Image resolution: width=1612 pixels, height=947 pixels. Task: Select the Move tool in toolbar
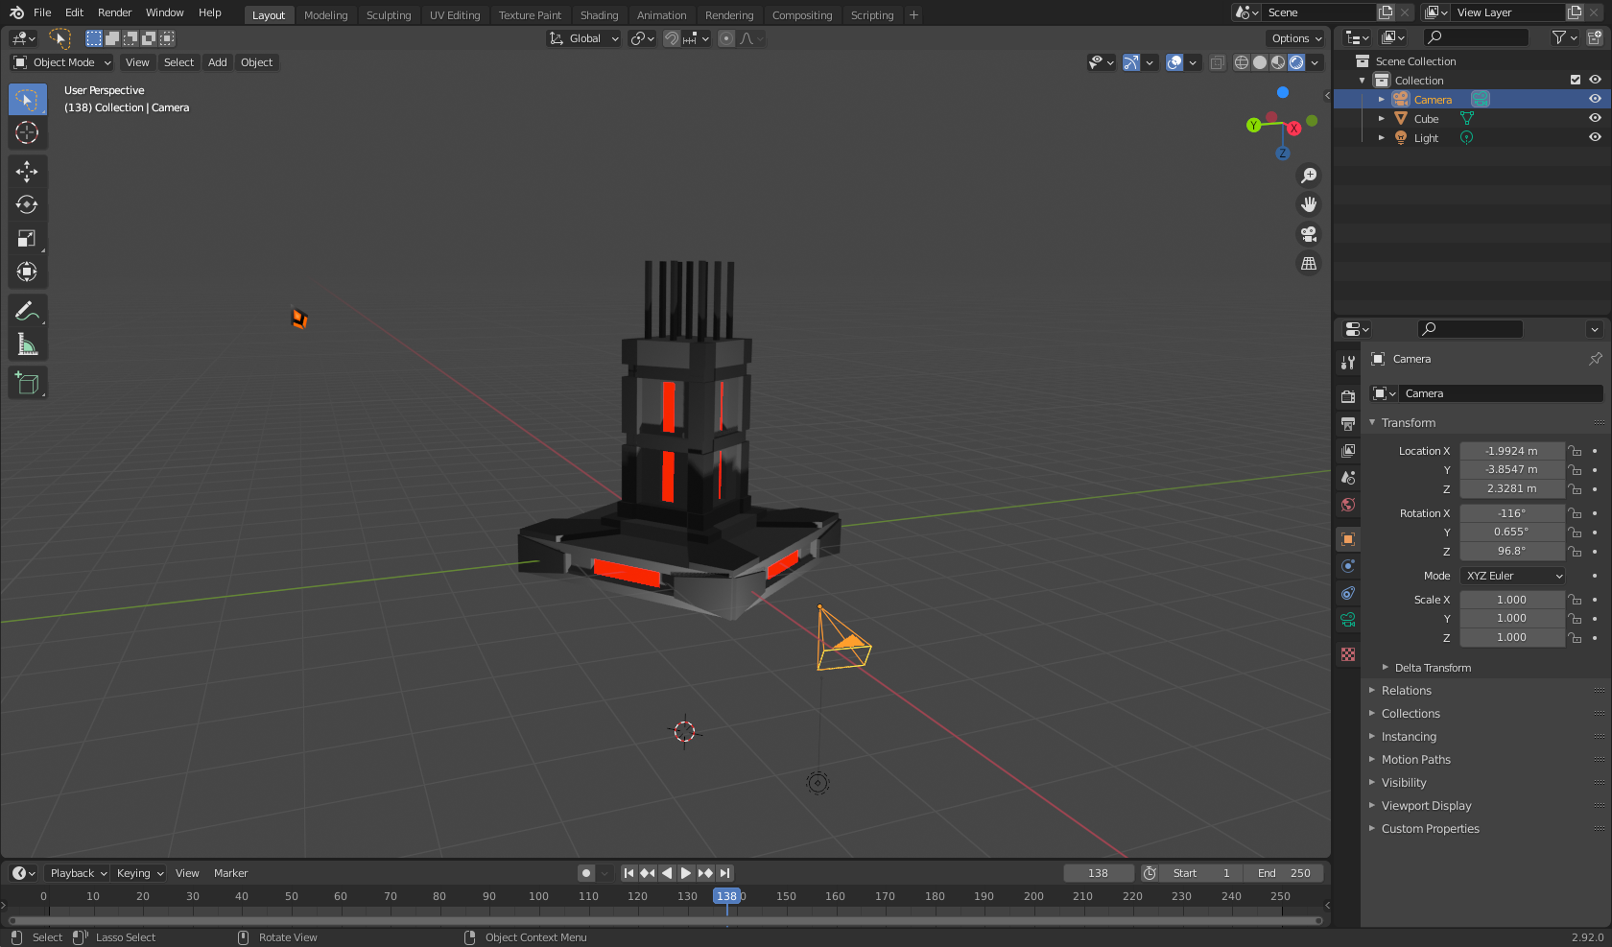27,171
